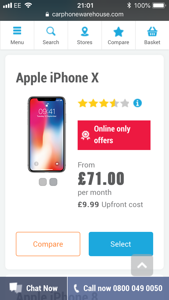The image size is (169, 300).
Task: Click the Apple iPhone X title
Action: [57, 78]
